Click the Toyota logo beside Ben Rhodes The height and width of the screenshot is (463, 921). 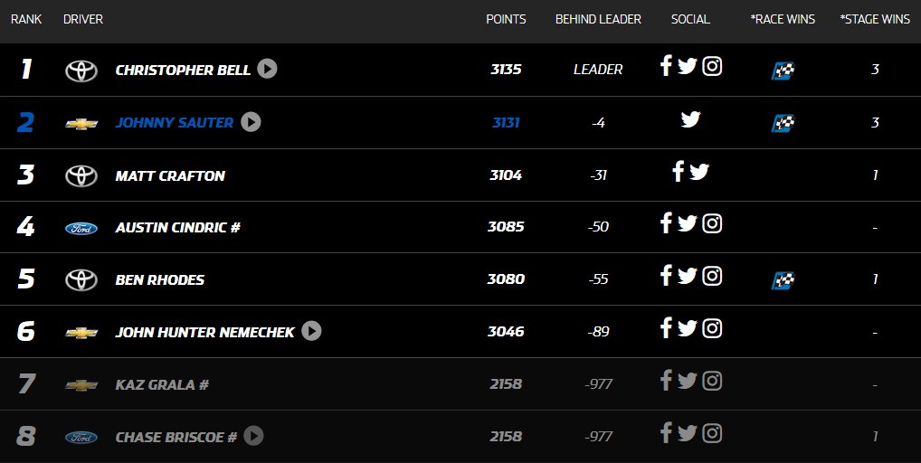pyautogui.click(x=81, y=279)
